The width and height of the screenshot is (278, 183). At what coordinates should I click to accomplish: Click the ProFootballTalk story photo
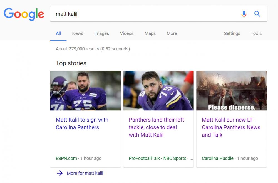click(x=158, y=91)
